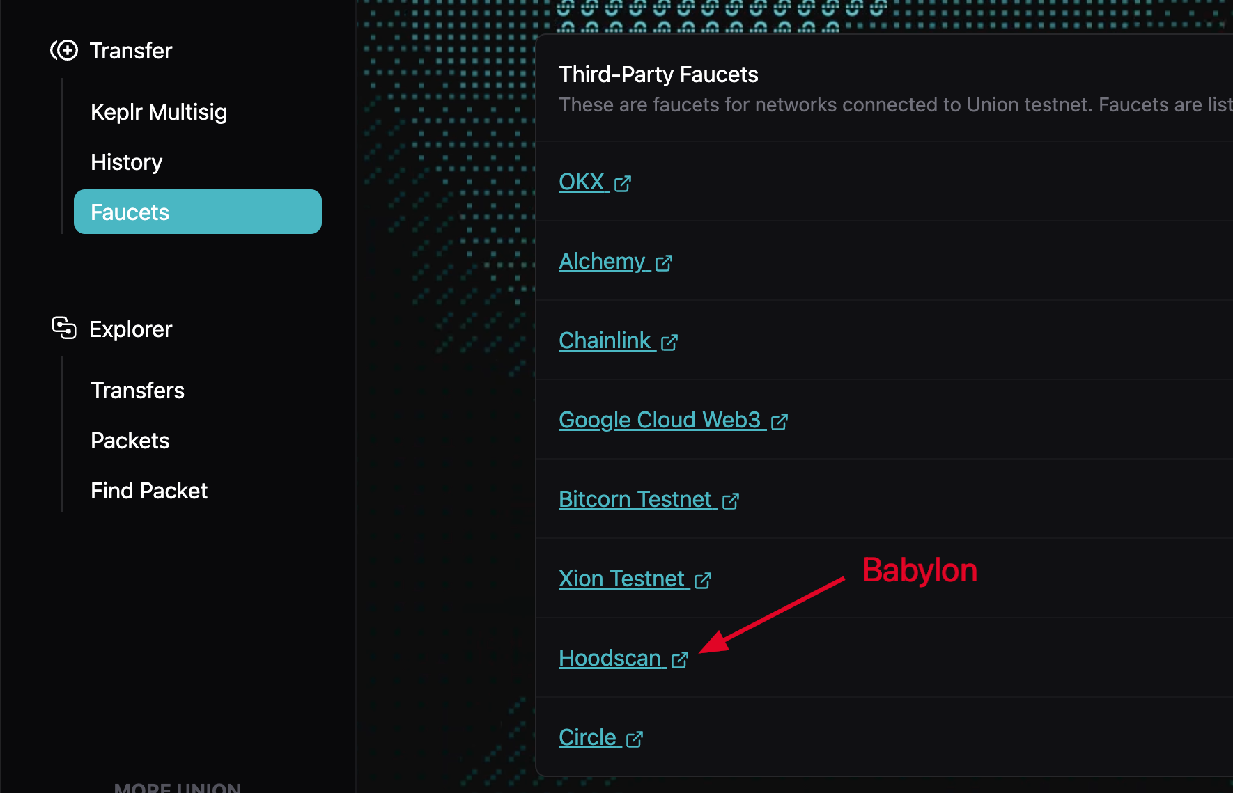Go to History in sidebar
The width and height of the screenshot is (1233, 793).
(126, 162)
